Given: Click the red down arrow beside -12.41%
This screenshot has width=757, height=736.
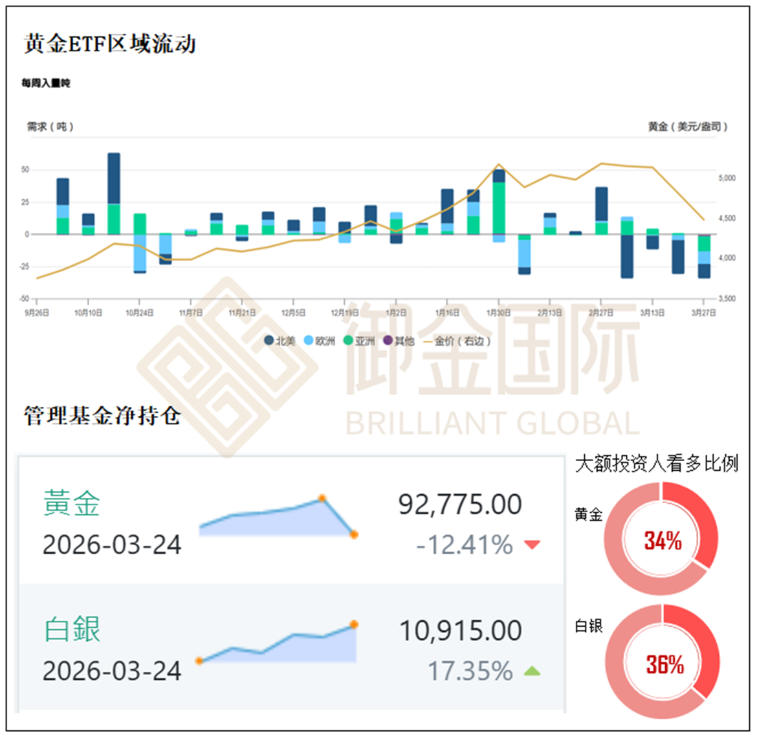Looking at the screenshot, I should coord(532,545).
